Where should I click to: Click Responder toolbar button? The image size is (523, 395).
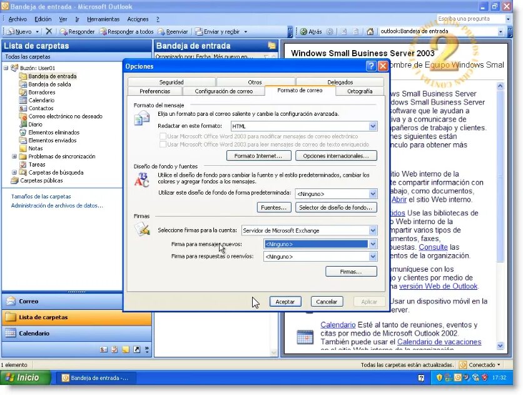point(77,32)
